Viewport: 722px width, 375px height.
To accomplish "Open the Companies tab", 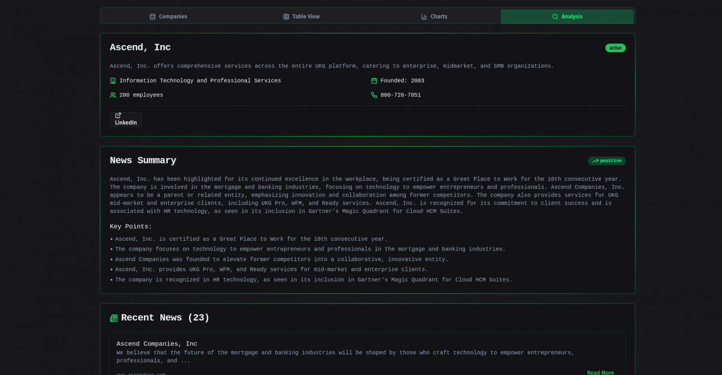I will pyautogui.click(x=168, y=17).
